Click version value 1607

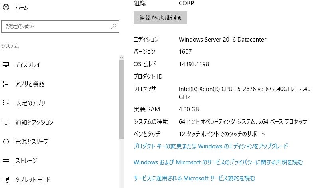[x=185, y=52]
